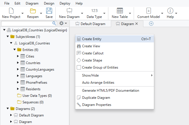Select Create Callout in context menu

pos(115,53)
